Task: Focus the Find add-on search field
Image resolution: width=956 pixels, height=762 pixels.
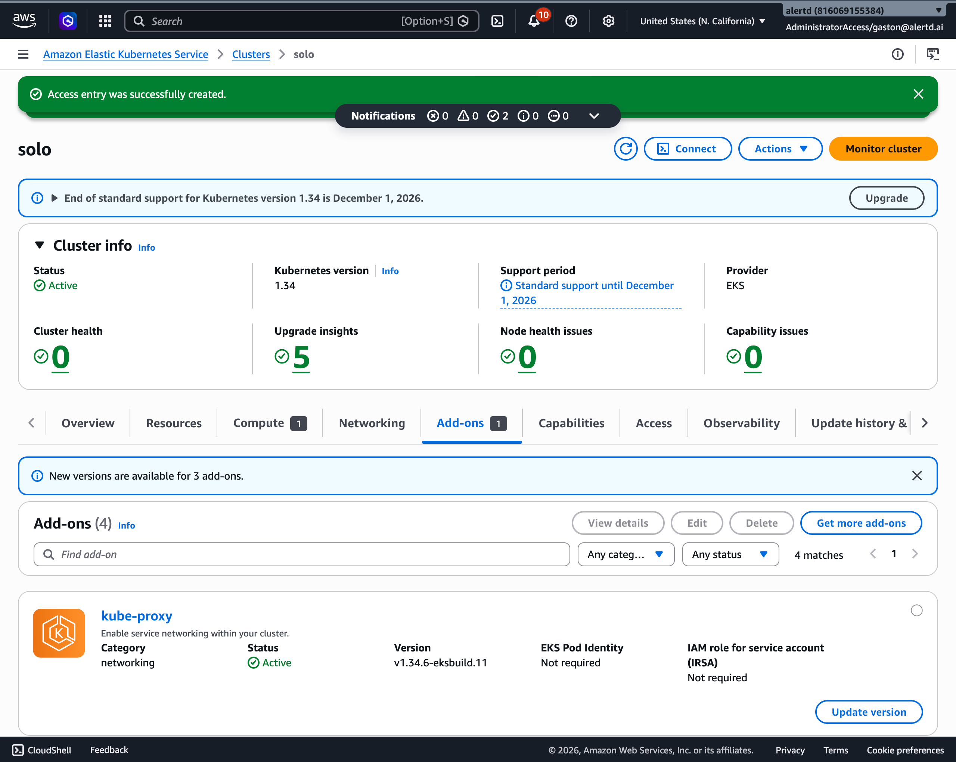Action: pyautogui.click(x=301, y=554)
